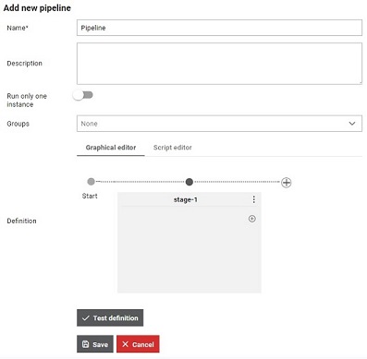Focus the Name input field containing Pipeline
367x359 pixels.
coord(219,28)
